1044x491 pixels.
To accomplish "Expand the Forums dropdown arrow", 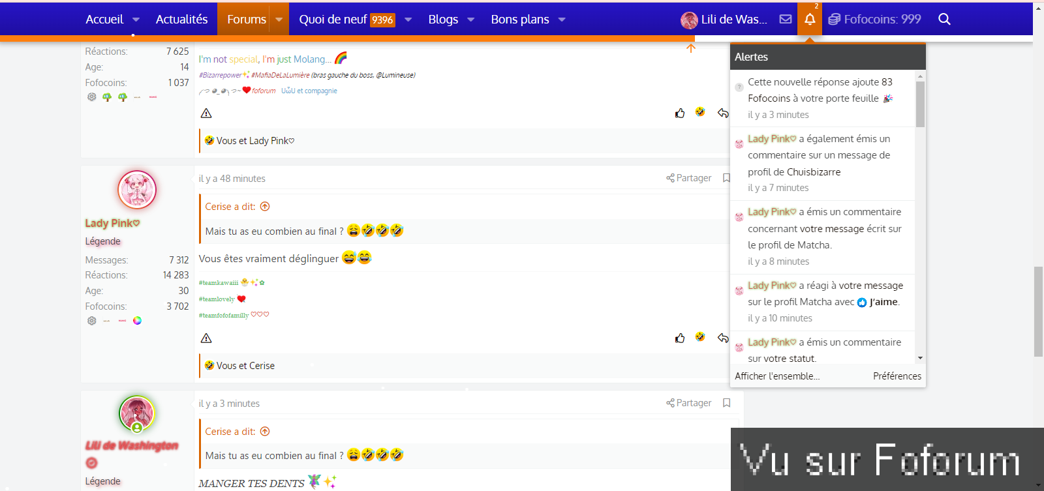I will (279, 20).
